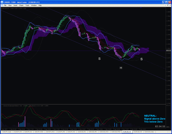172x134 pixels.
Task: Click the 'Trix below Zero' text
Action: (153, 122)
